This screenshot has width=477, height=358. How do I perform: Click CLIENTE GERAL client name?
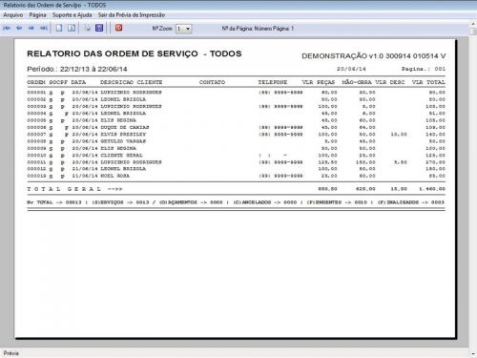[121, 156]
